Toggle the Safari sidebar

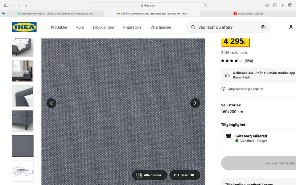(x=6, y=5)
